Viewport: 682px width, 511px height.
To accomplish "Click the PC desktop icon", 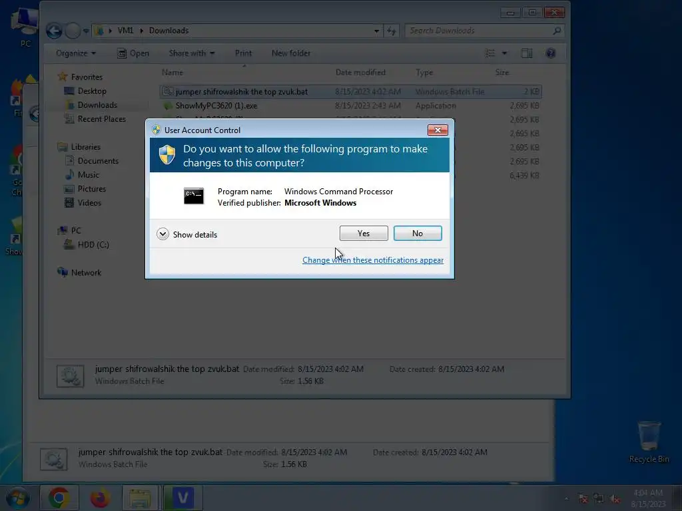I will (25, 28).
